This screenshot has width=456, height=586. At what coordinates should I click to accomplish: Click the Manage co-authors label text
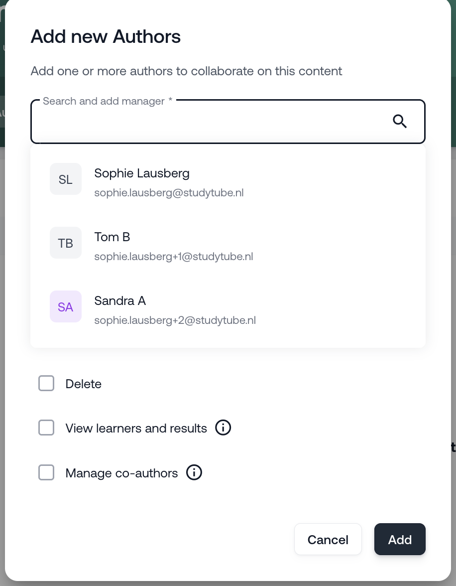(x=121, y=473)
